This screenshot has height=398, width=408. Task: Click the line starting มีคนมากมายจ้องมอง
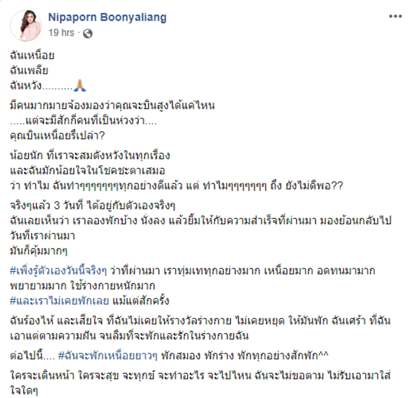tap(113, 106)
